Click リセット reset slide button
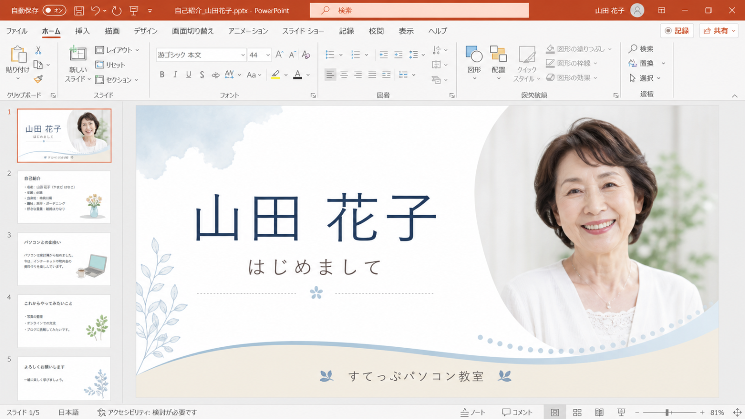This screenshot has width=745, height=419. (x=110, y=65)
